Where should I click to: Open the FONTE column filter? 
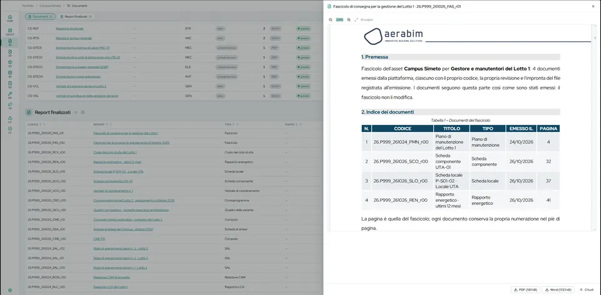click(300, 124)
